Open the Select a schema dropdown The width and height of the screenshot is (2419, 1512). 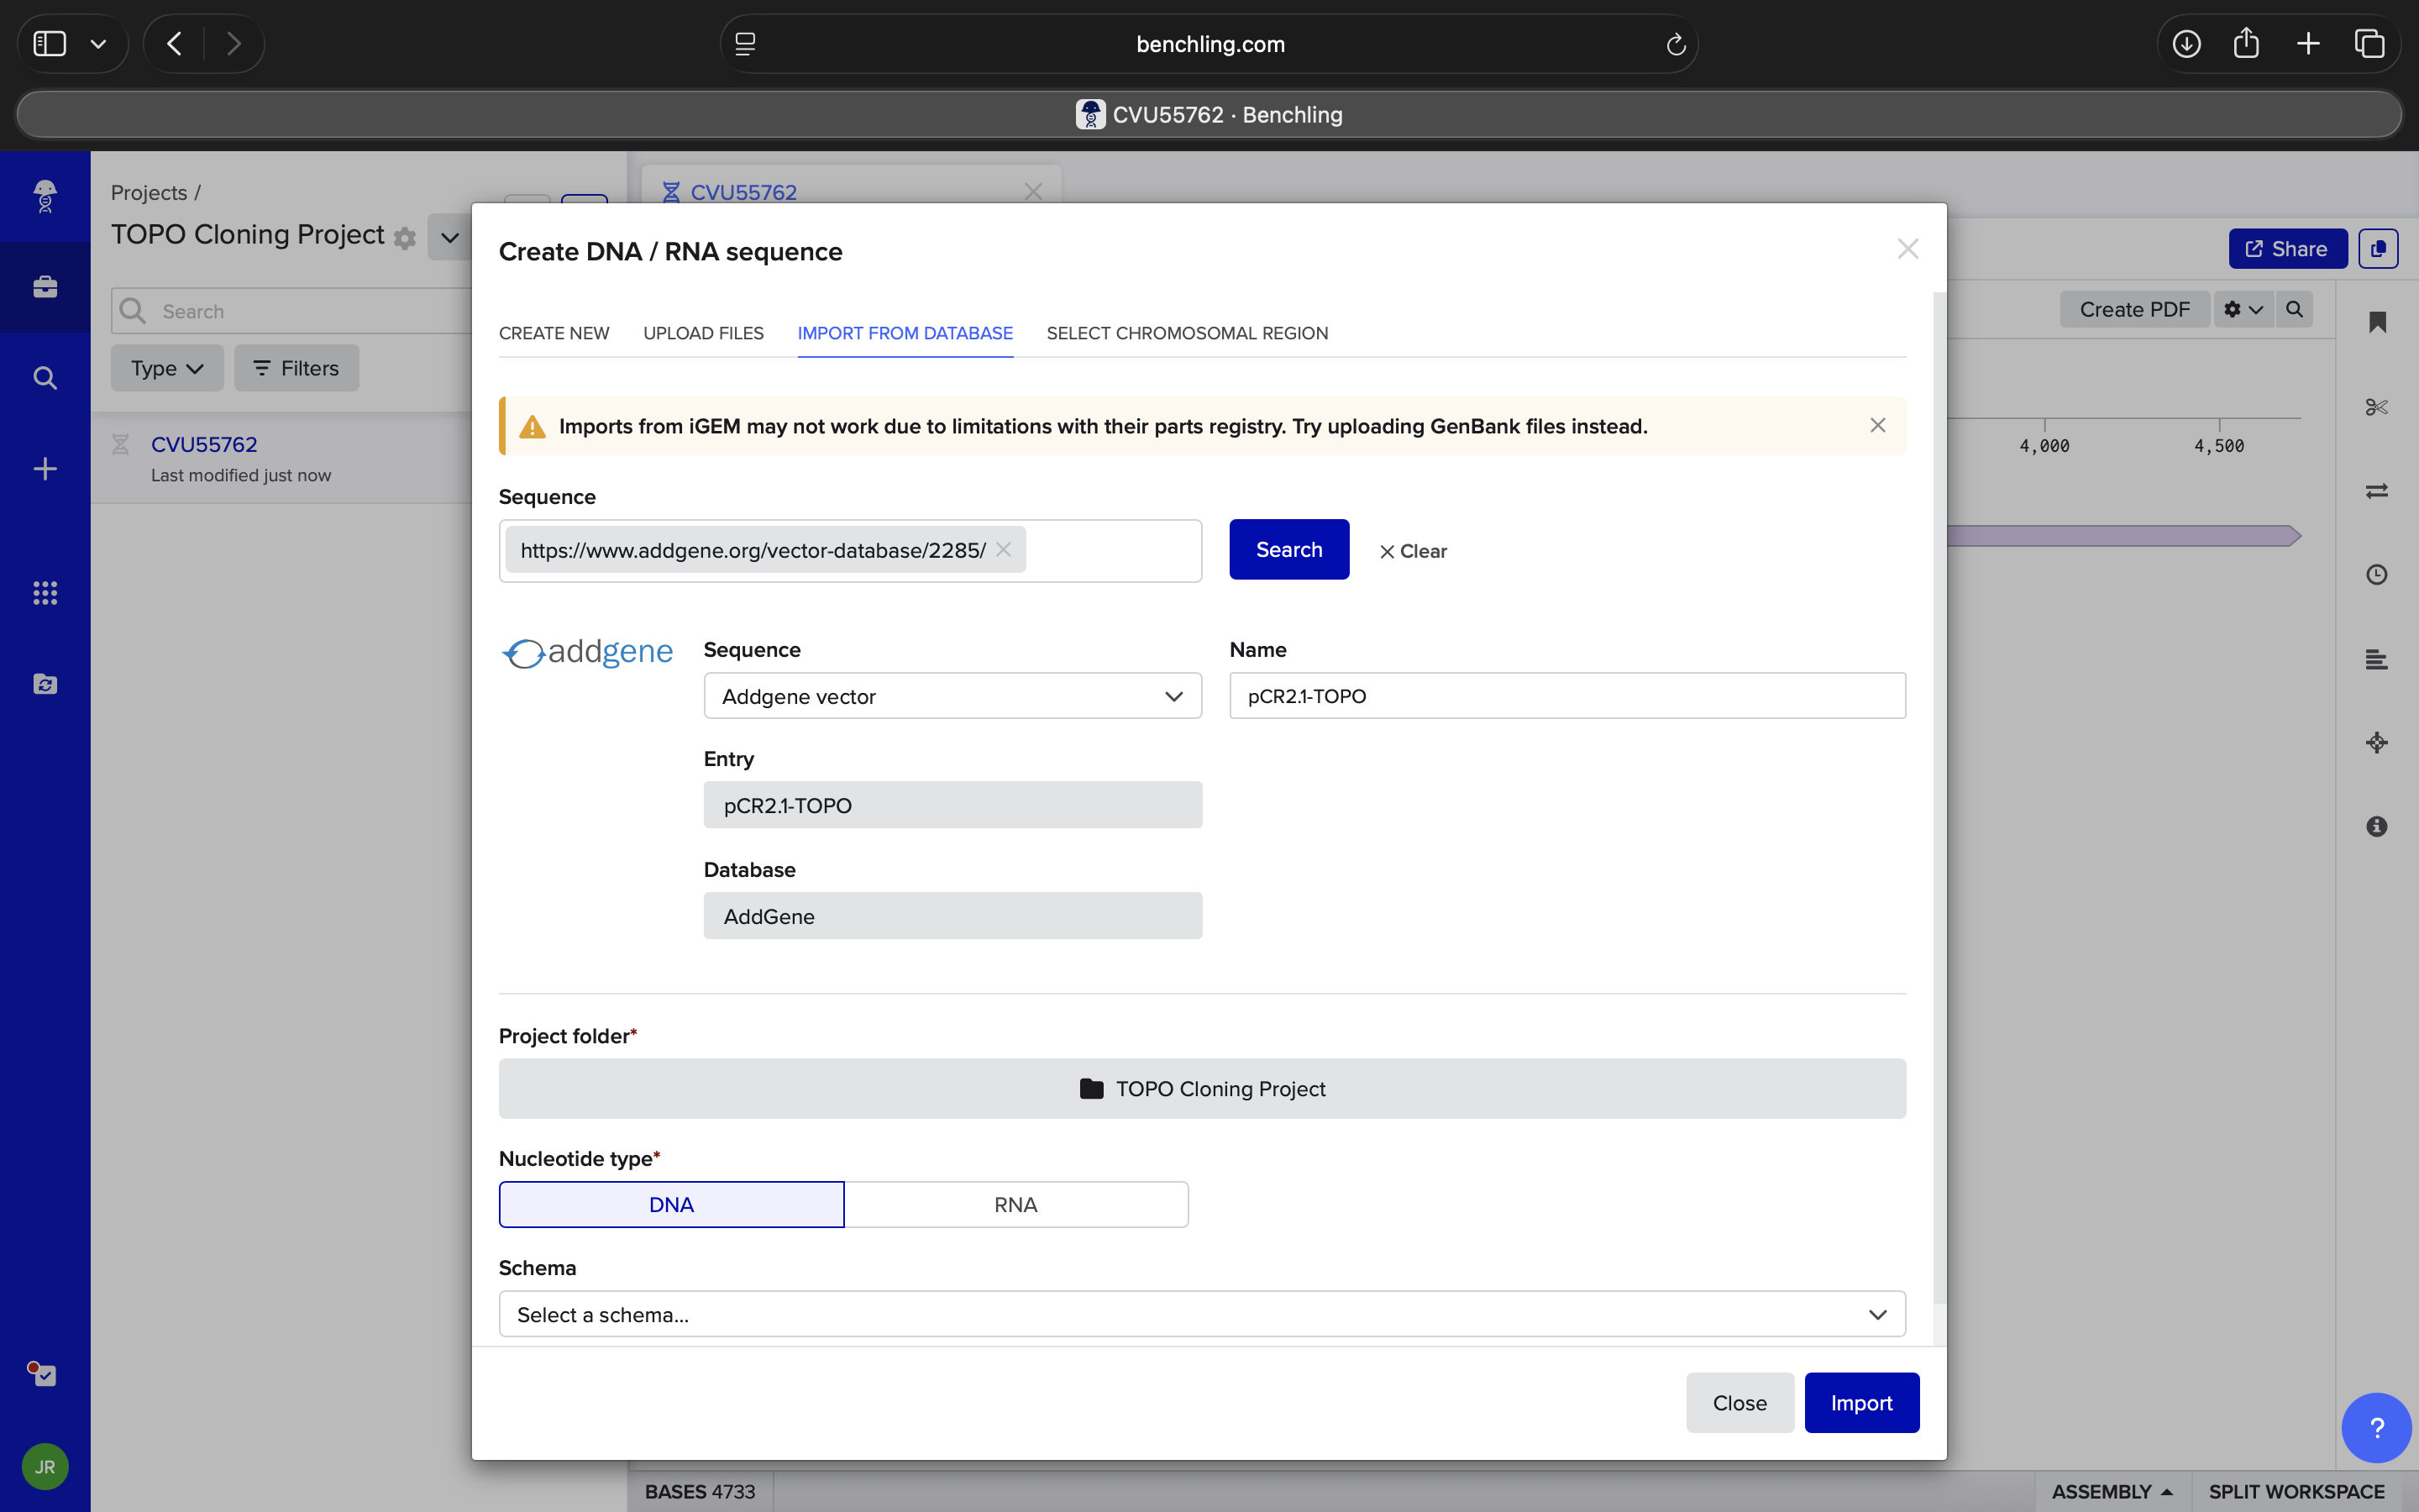pos(1201,1314)
